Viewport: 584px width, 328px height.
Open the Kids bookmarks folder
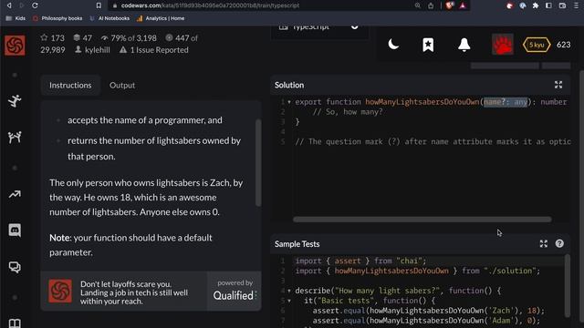16,18
